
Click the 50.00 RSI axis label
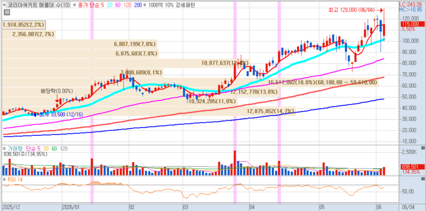(x=409, y=191)
